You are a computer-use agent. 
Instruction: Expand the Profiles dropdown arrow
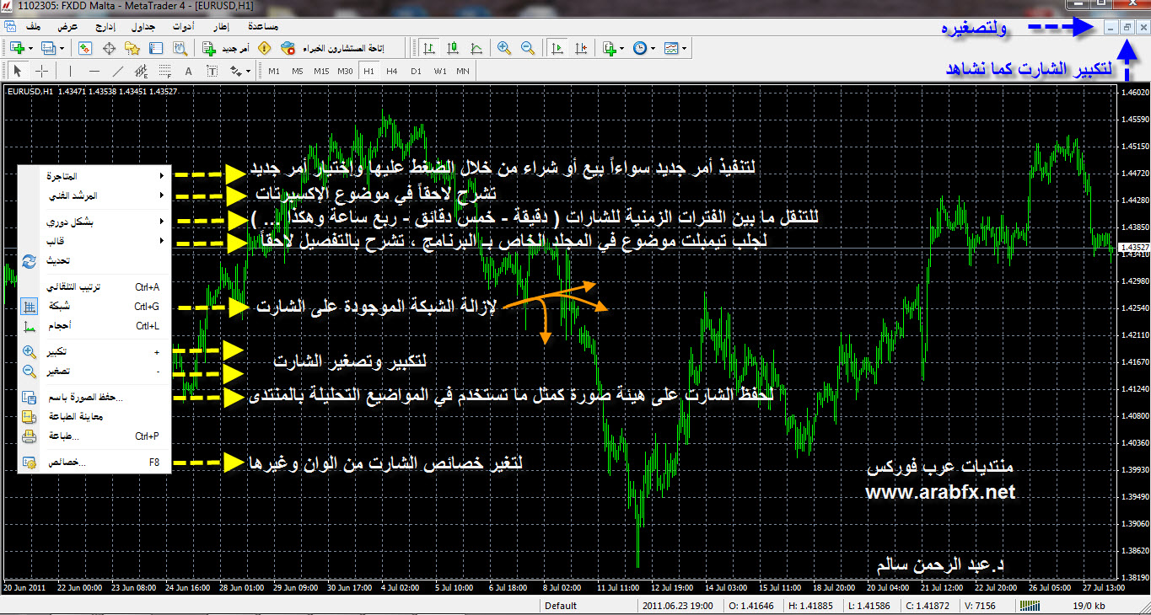point(61,48)
